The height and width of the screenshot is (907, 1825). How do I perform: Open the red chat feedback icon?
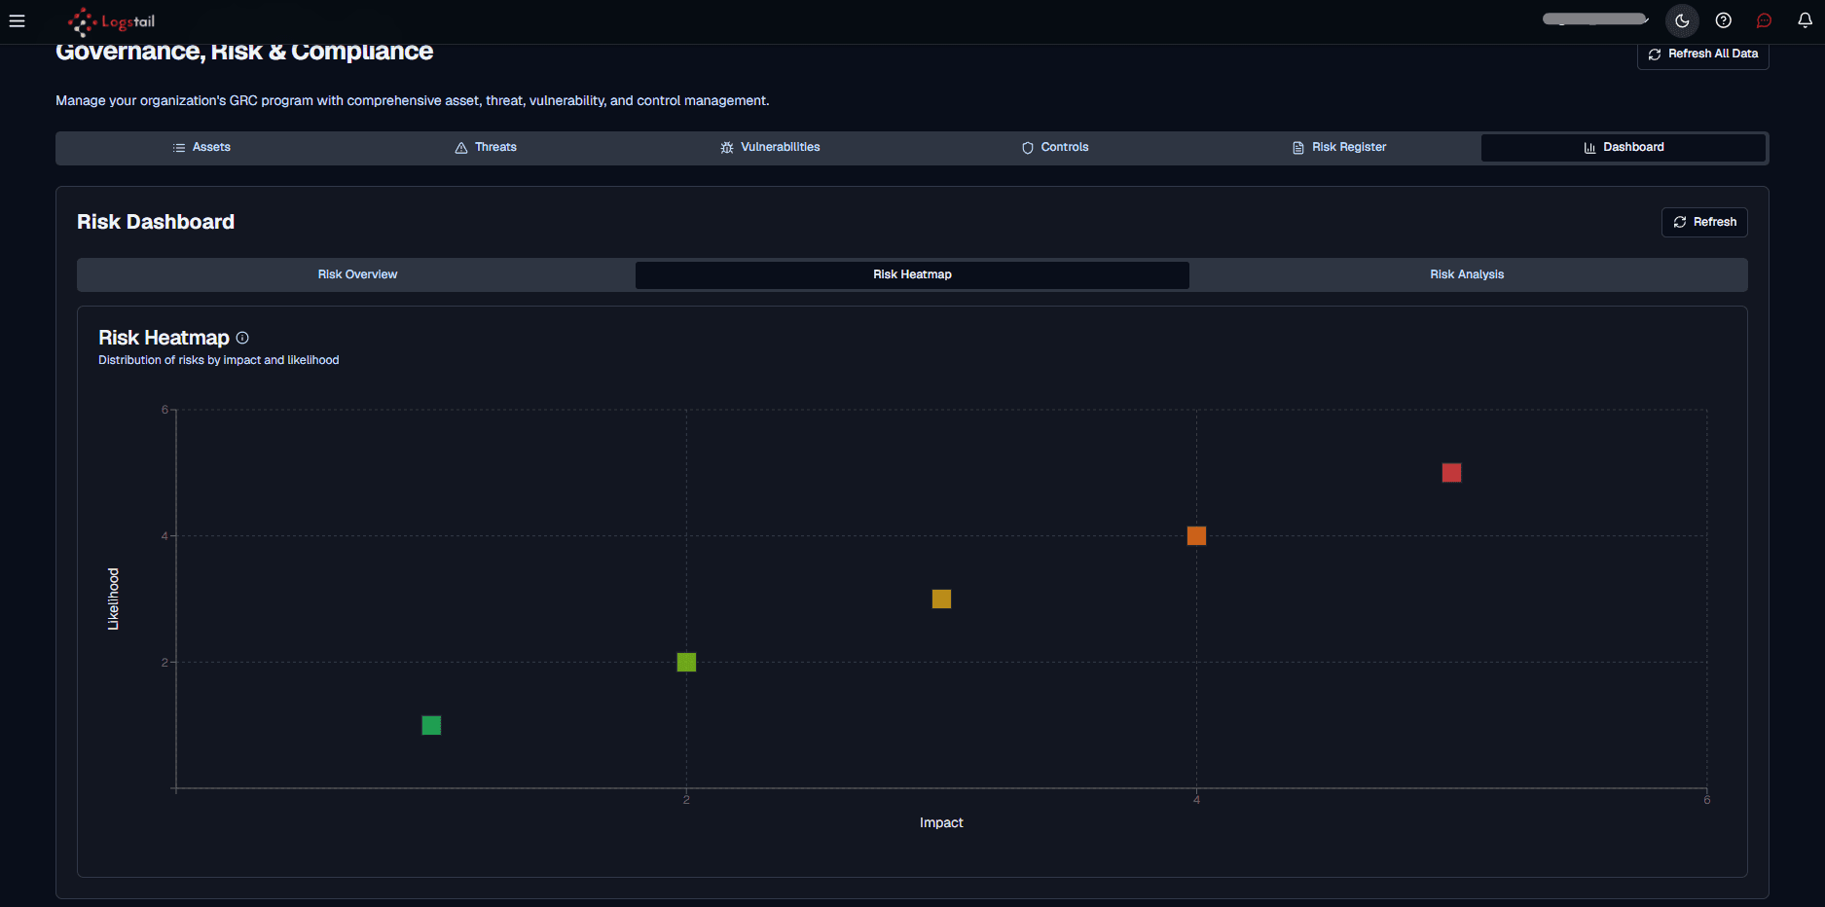[1764, 20]
